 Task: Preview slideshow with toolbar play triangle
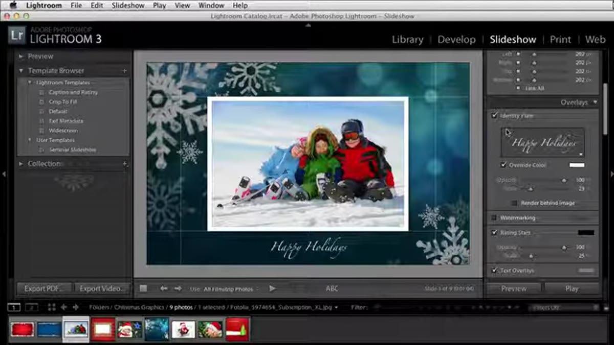[272, 288]
